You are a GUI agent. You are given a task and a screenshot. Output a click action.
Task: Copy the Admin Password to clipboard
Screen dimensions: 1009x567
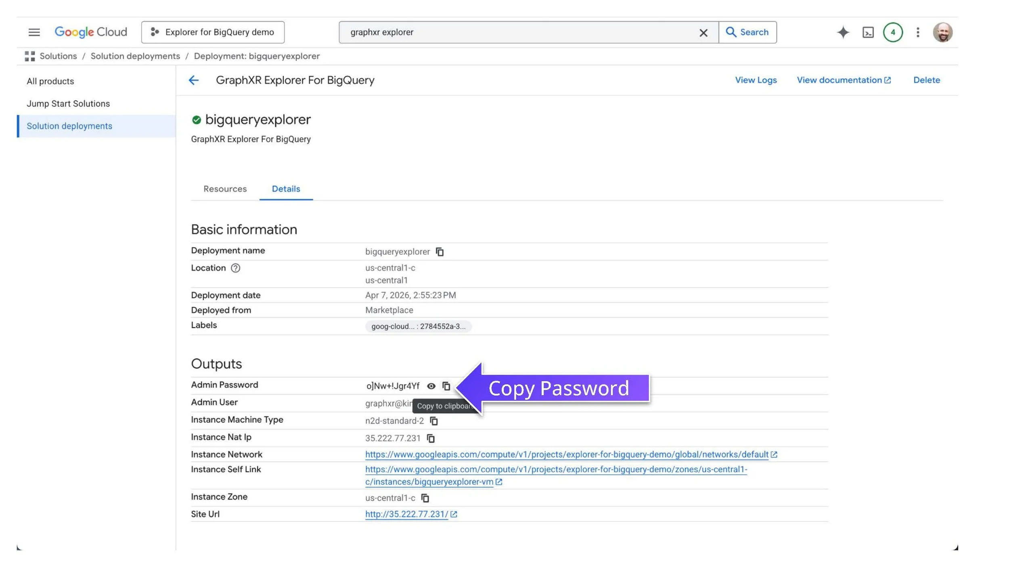point(446,386)
